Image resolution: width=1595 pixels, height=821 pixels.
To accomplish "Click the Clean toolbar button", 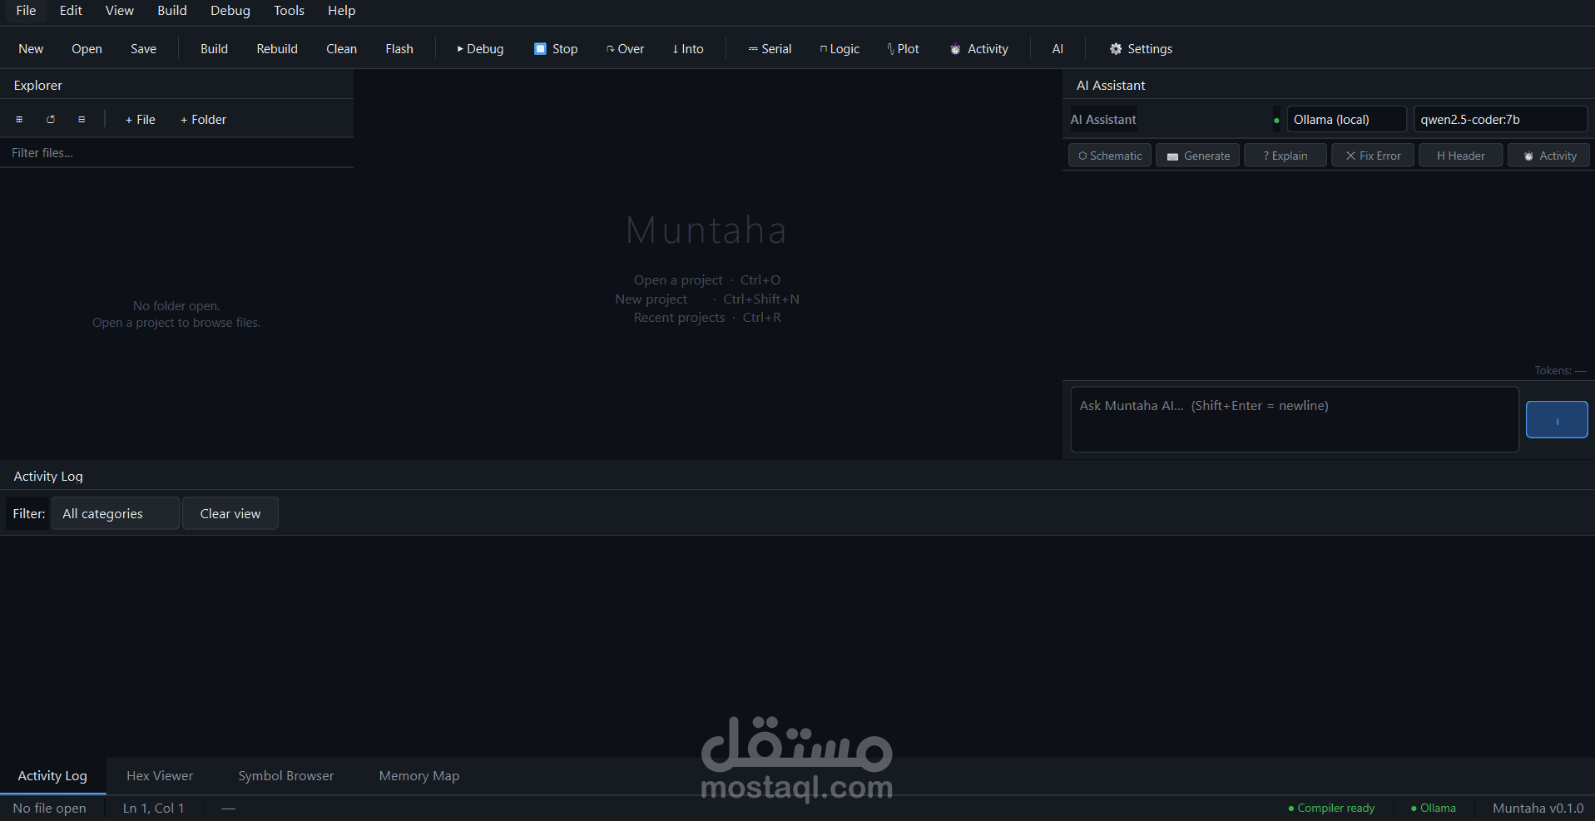I will [x=341, y=49].
